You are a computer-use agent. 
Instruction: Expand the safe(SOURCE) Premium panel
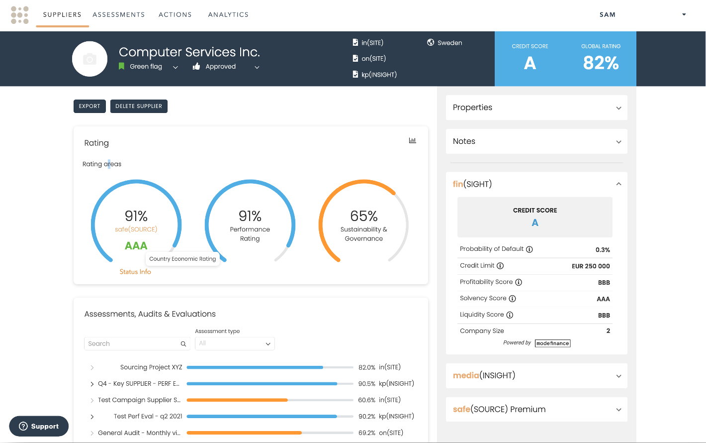click(618, 410)
